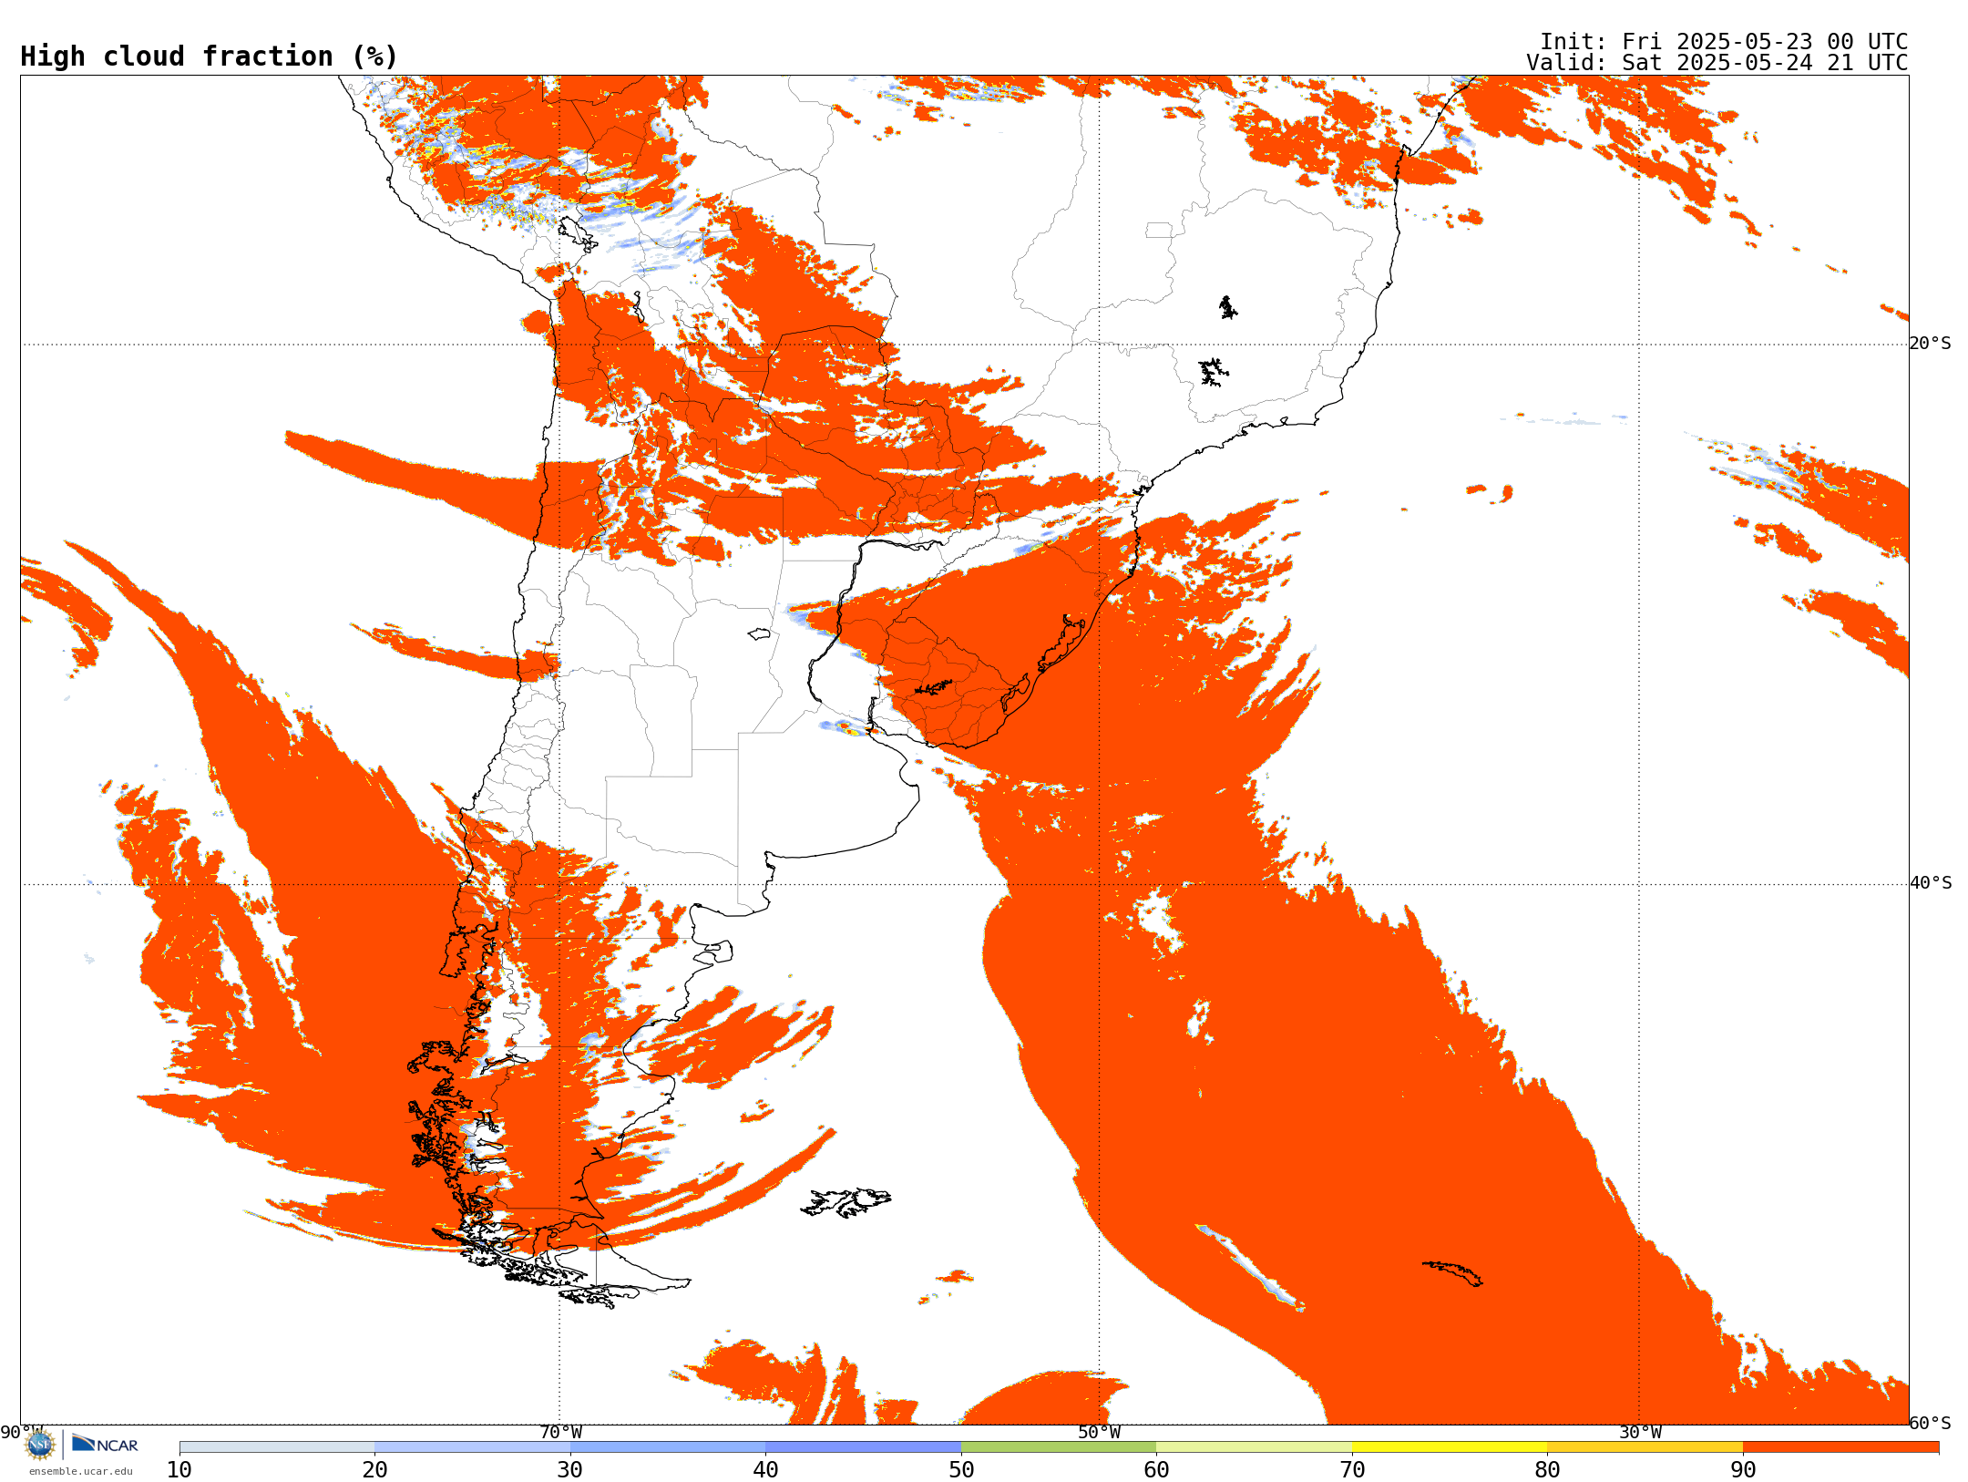Click the 30°W longitude label

click(1640, 1433)
